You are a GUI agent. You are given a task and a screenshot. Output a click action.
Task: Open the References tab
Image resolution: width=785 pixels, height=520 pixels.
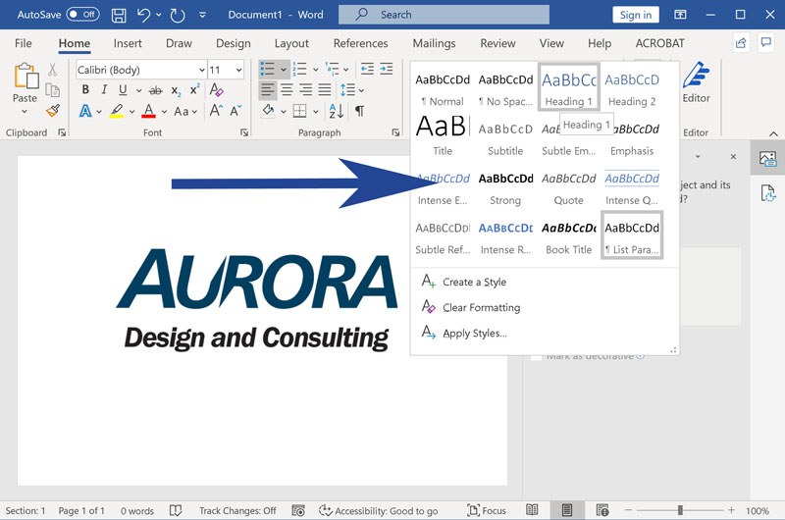point(360,43)
